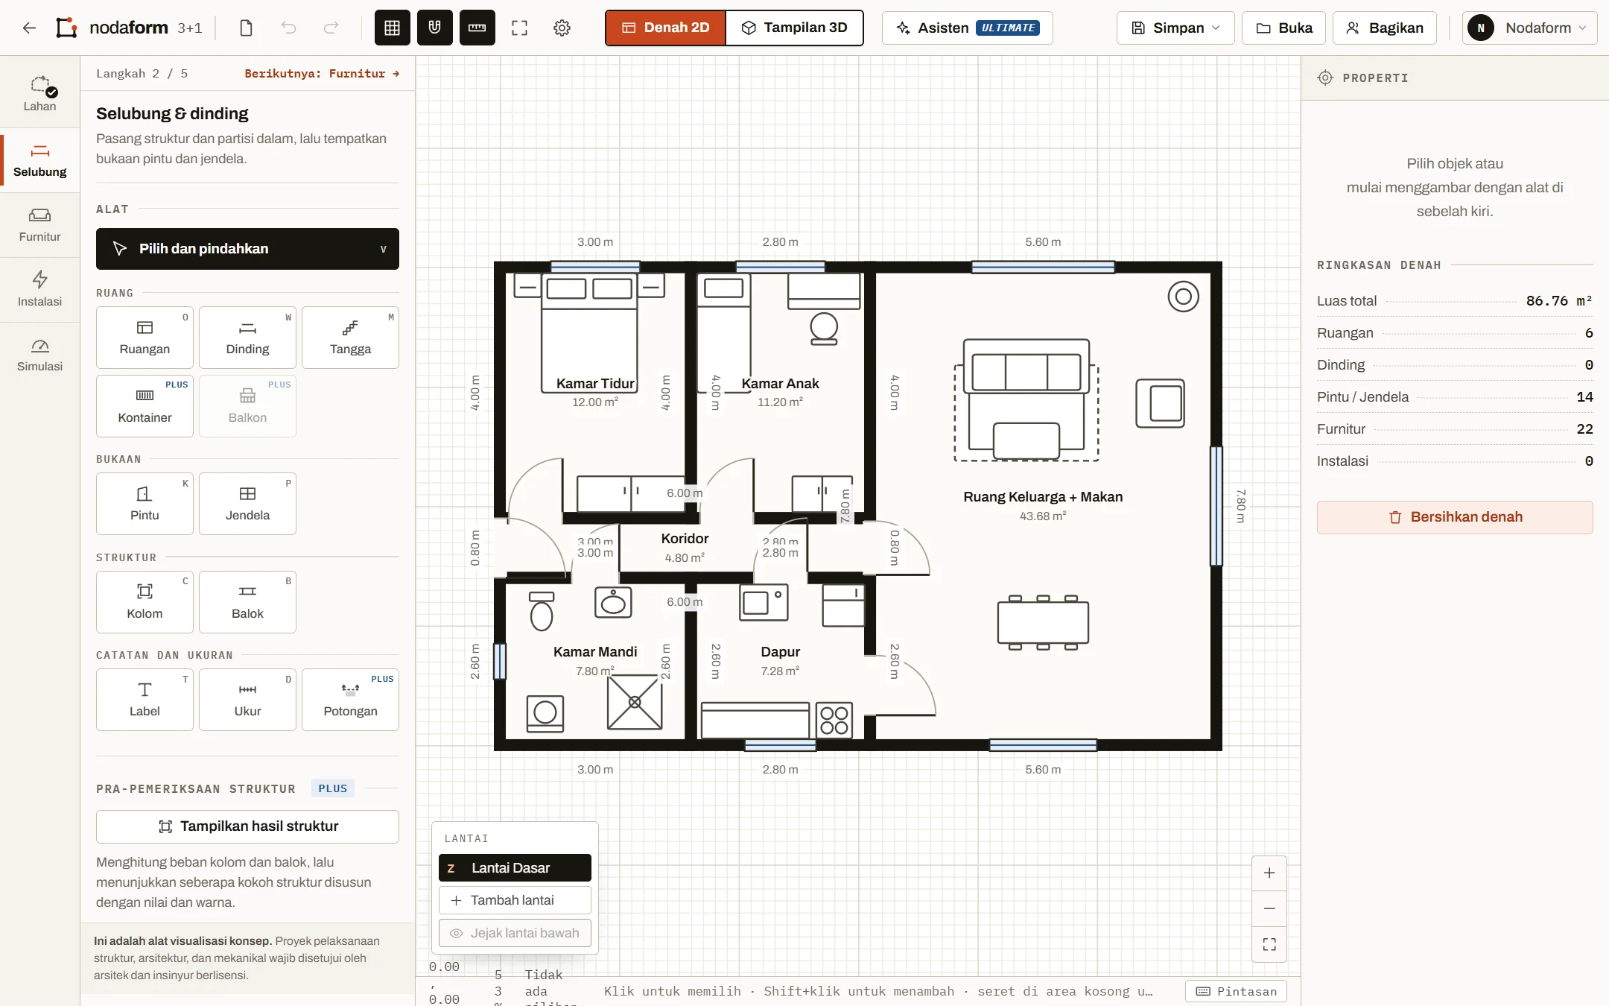The image size is (1609, 1006).
Task: Select the Kontainer tool
Action: click(x=145, y=406)
